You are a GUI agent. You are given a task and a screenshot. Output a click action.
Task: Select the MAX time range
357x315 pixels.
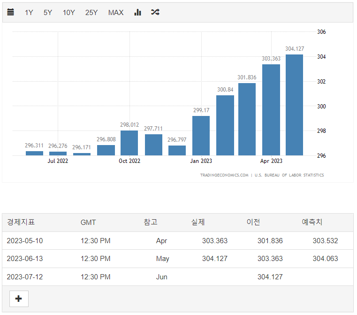coord(116,13)
